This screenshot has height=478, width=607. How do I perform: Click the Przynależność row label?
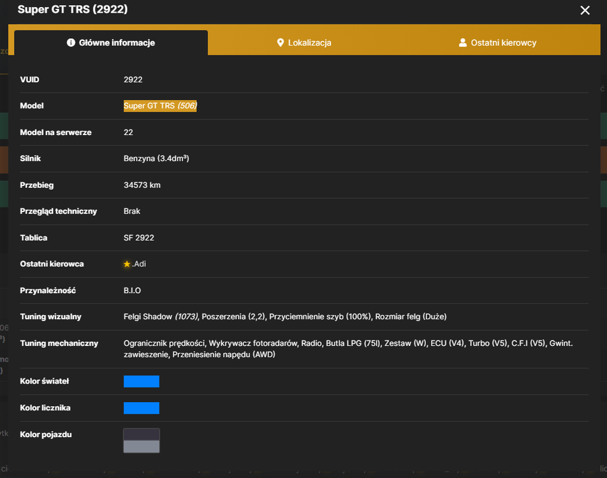(x=48, y=290)
